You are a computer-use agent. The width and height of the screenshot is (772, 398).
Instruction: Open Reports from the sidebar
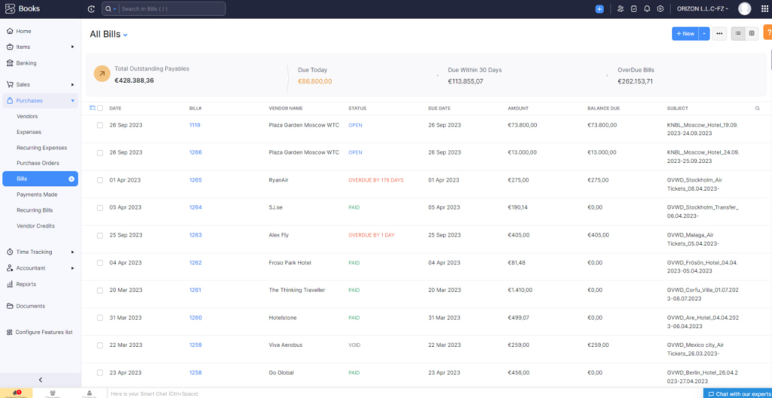26,284
